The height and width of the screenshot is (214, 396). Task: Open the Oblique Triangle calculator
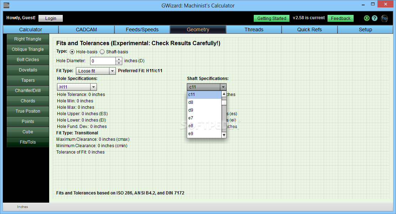[x=28, y=49]
